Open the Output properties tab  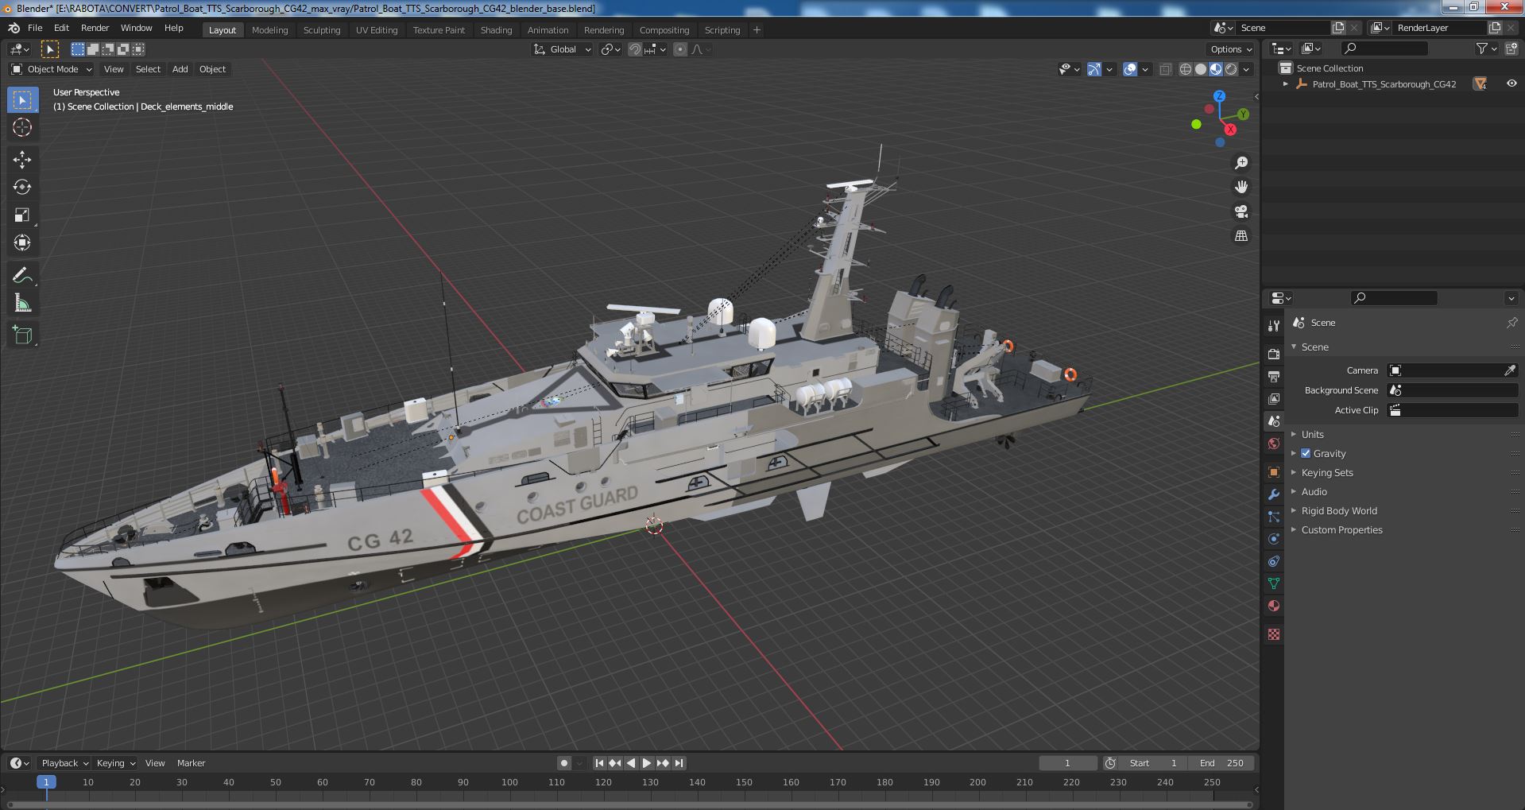[x=1274, y=376]
